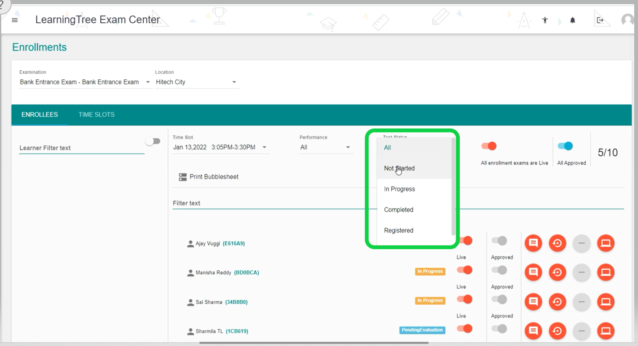This screenshot has width=638, height=346.
Task: Open the Location dropdown Hitech City
Action: 197,82
